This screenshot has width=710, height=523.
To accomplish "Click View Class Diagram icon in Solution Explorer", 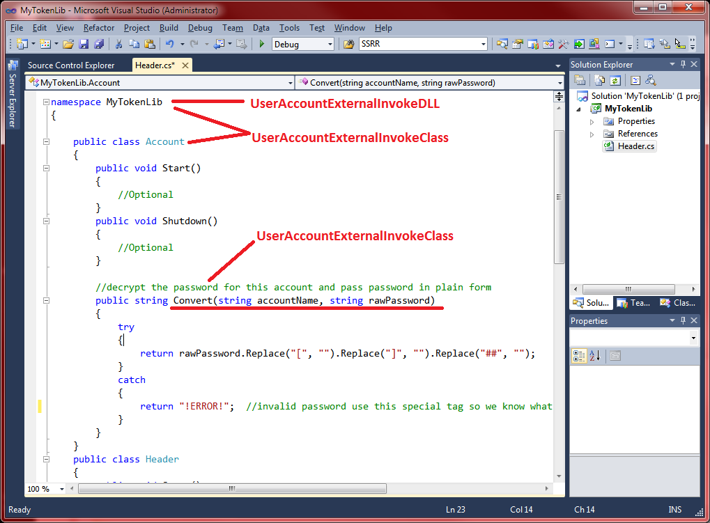I will coord(651,81).
